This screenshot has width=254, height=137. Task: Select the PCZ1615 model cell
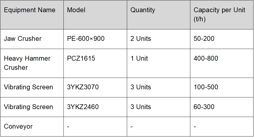click(x=95, y=63)
